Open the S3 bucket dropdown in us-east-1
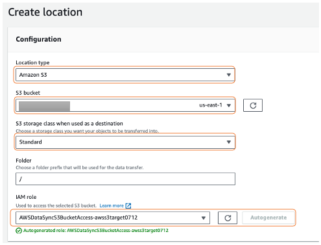 pos(125,105)
